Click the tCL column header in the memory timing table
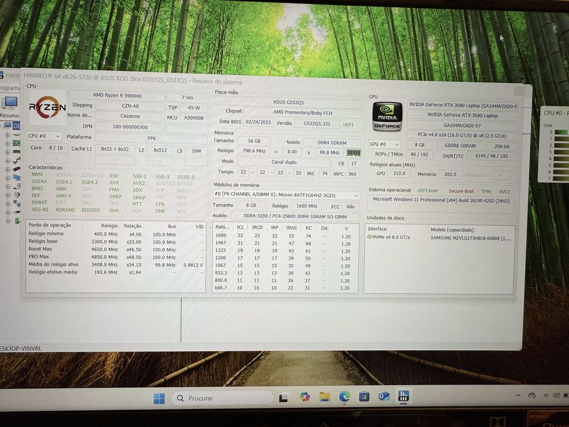The height and width of the screenshot is (427, 569). (x=240, y=227)
